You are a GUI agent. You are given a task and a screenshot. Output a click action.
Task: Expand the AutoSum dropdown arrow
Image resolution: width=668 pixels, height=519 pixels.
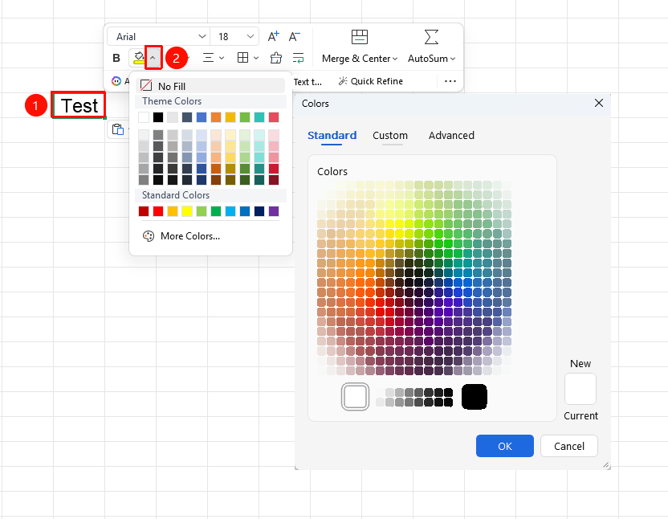coord(453,59)
